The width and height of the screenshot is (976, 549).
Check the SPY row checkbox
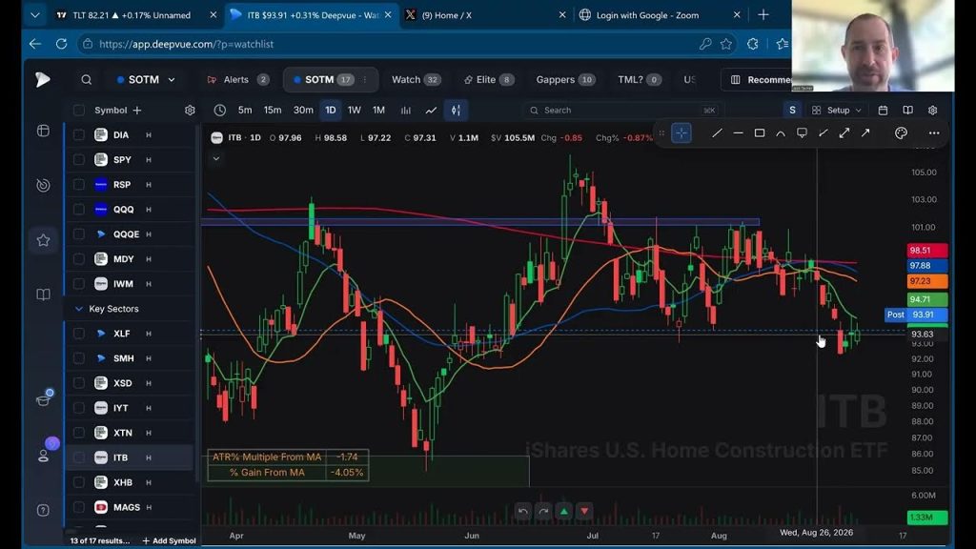79,160
